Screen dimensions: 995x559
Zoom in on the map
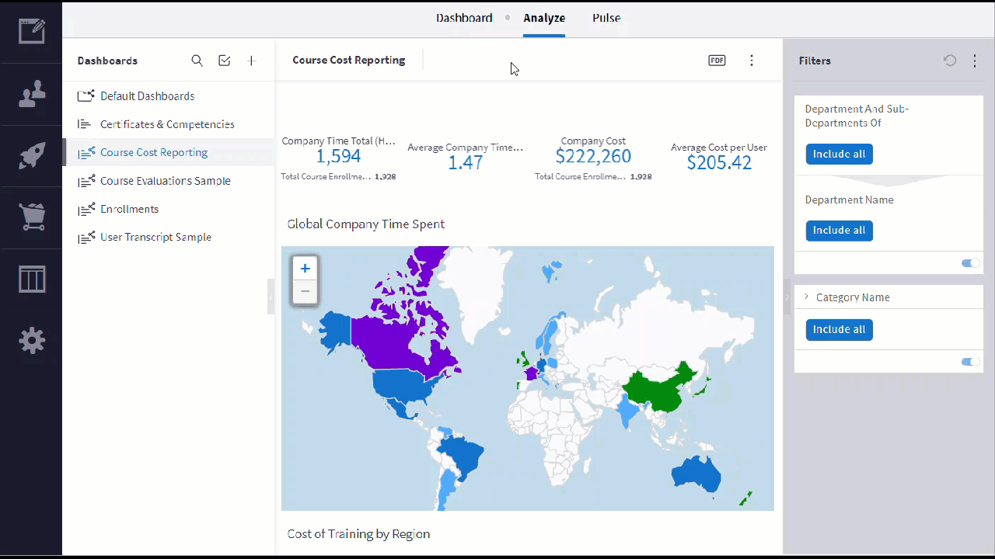[305, 269]
